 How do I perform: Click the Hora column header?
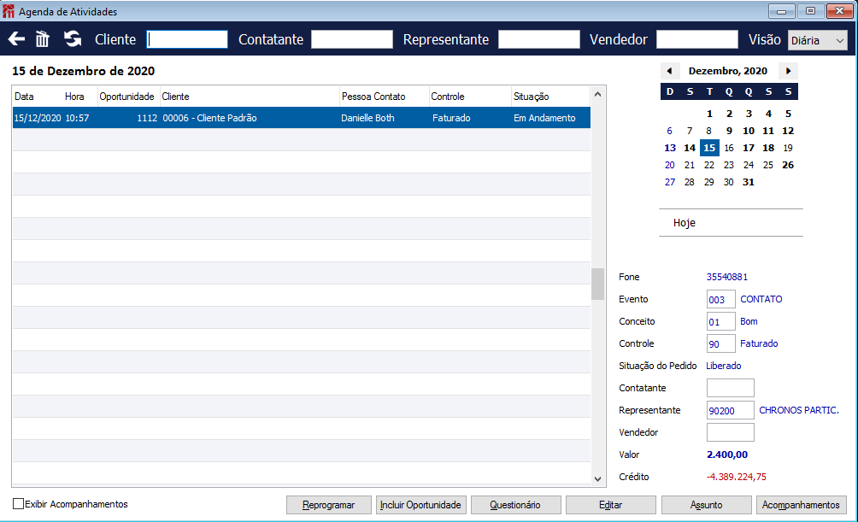click(x=74, y=97)
